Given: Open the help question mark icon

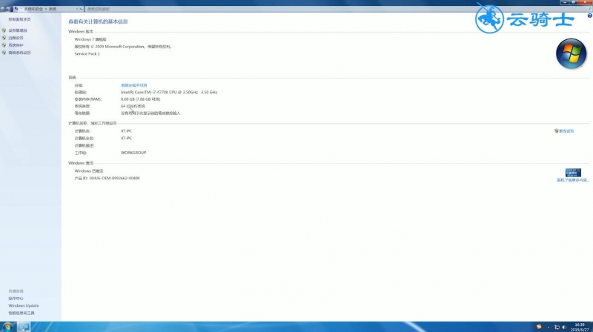Looking at the screenshot, I should [x=589, y=16].
